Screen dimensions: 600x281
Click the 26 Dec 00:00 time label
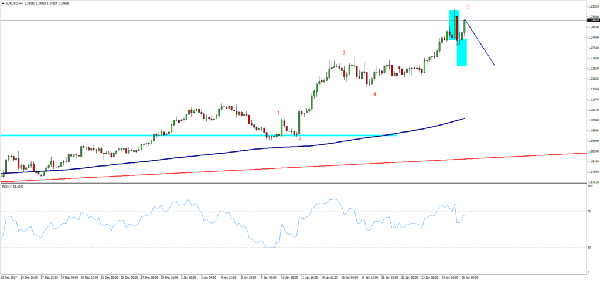click(x=129, y=277)
